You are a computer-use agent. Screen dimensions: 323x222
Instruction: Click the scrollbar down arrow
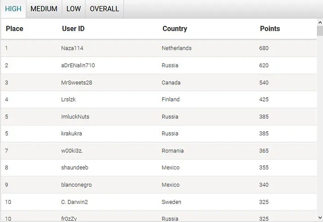point(319,217)
